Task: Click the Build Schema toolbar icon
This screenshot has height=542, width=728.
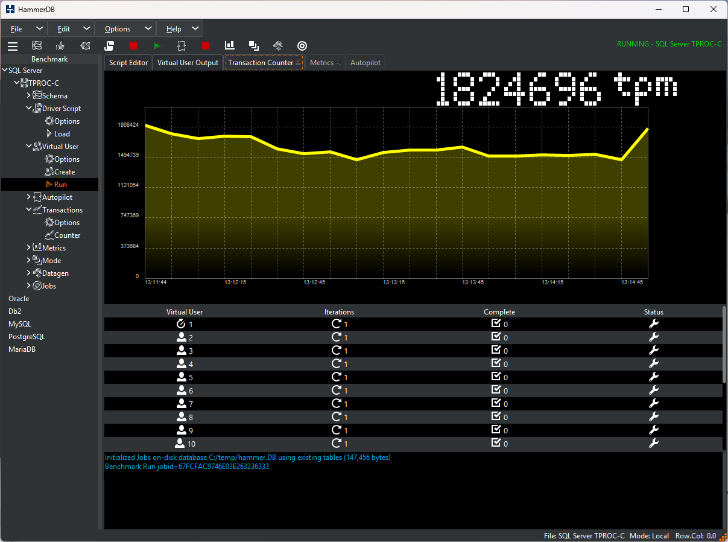Action: click(x=37, y=46)
